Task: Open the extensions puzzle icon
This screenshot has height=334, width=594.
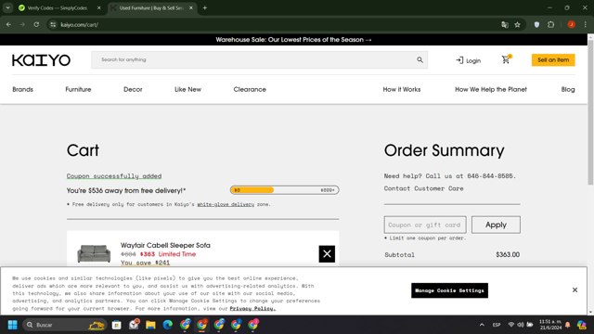Action: pyautogui.click(x=550, y=25)
